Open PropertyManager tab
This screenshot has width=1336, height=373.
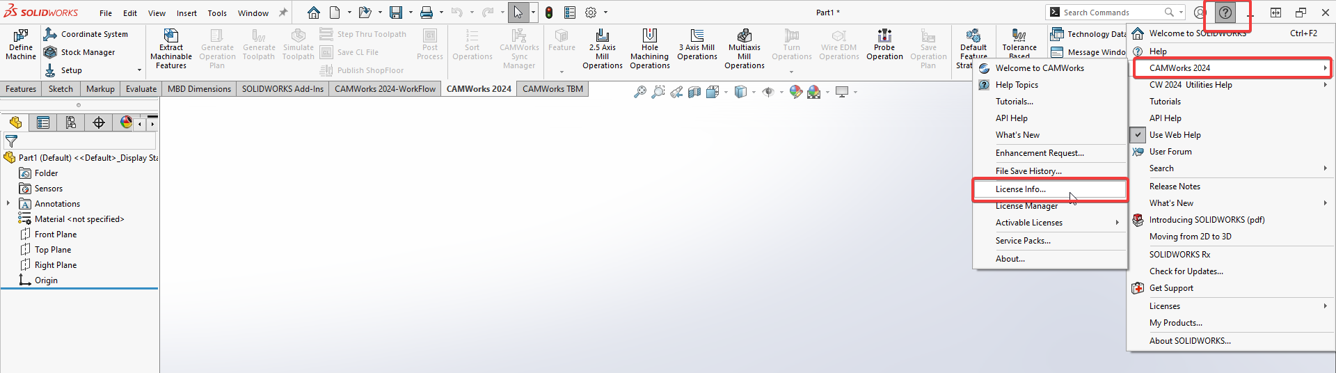point(43,122)
